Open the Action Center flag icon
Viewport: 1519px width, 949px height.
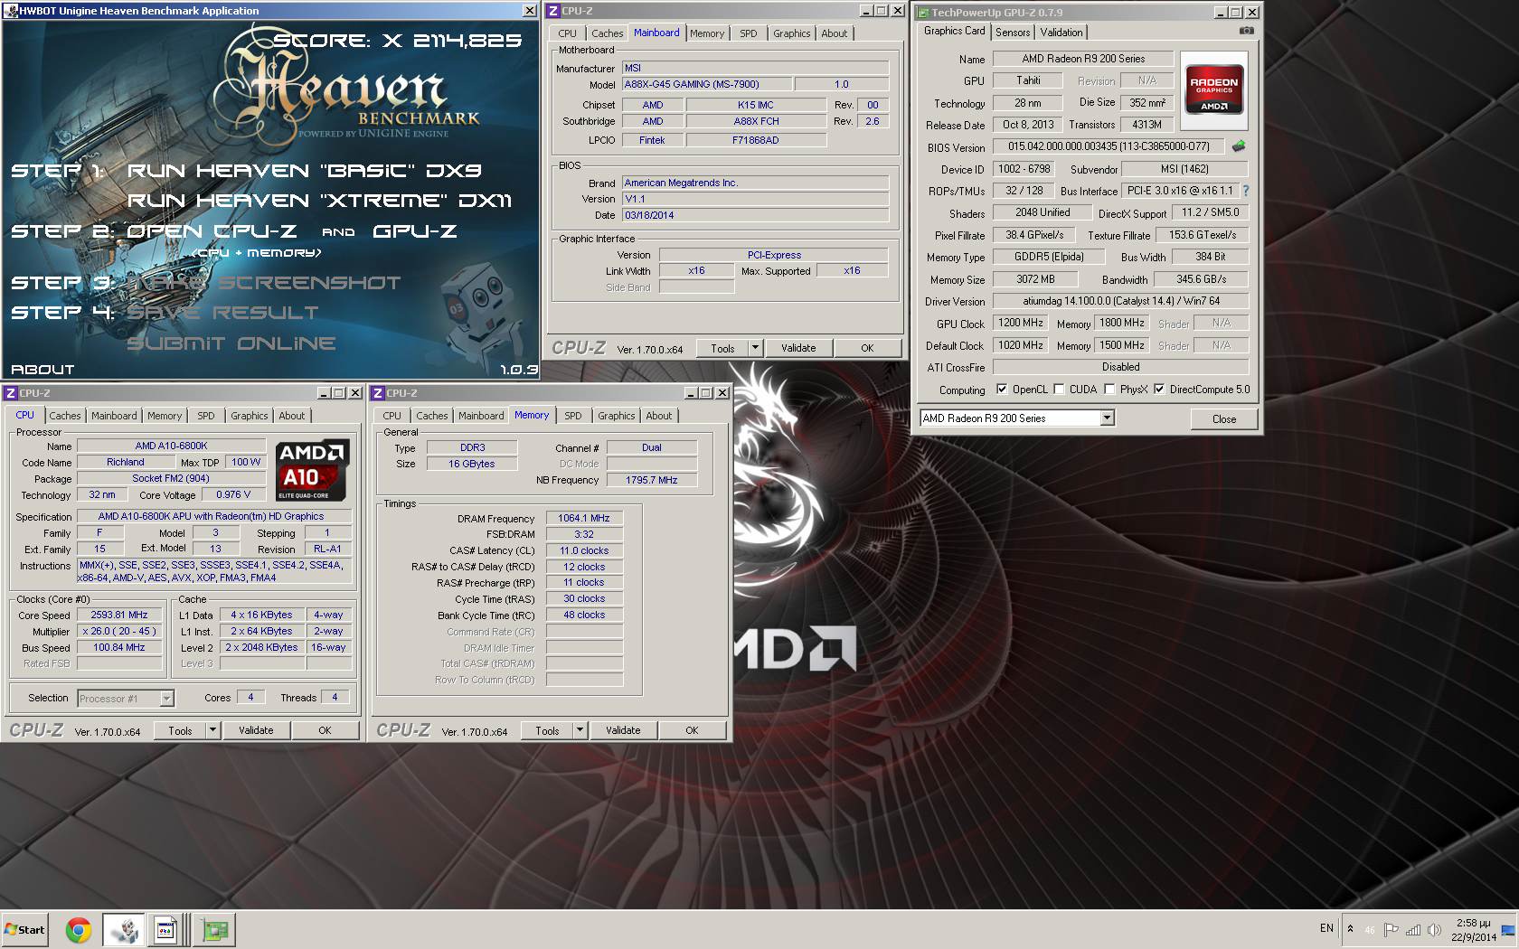coord(1391,929)
